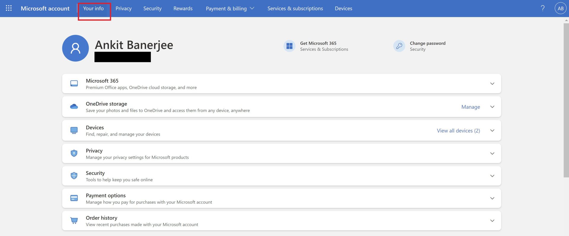Open the Payment & billing dropdown
Screen dimensions: 569x236
click(x=230, y=9)
